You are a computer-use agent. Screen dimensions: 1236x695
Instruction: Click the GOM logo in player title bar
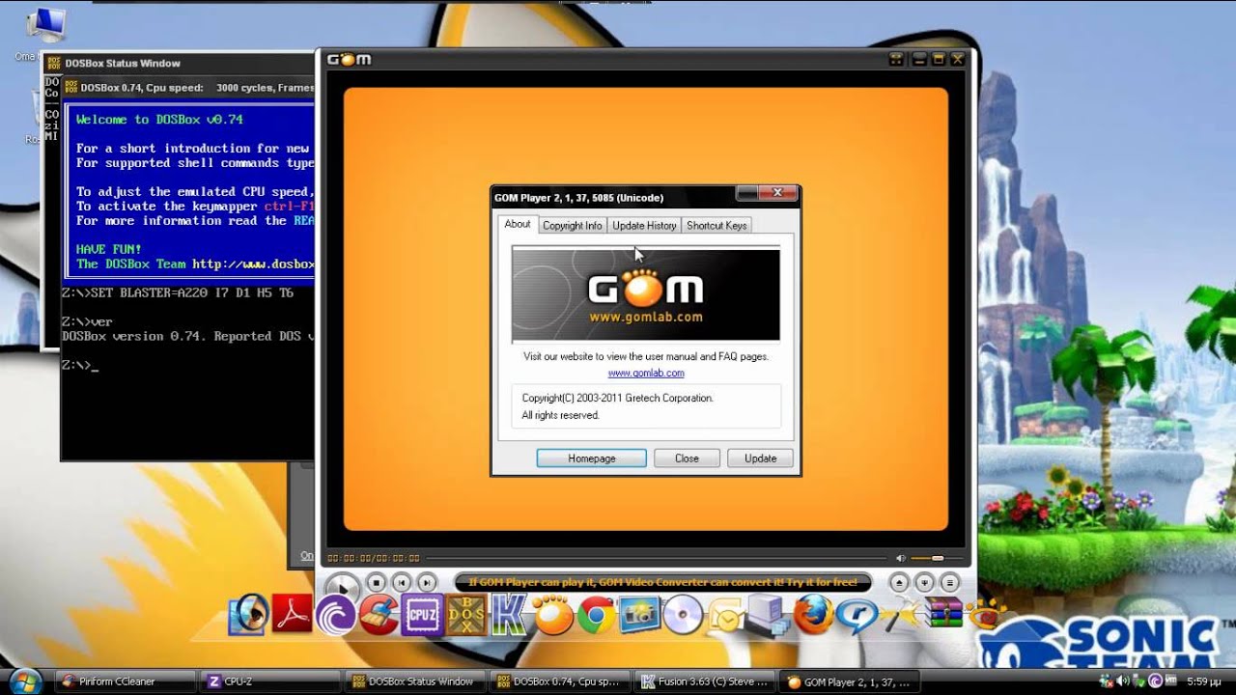[349, 59]
